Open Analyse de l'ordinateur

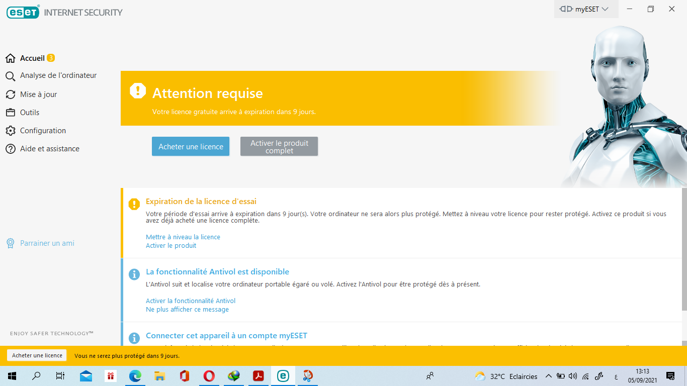[58, 75]
